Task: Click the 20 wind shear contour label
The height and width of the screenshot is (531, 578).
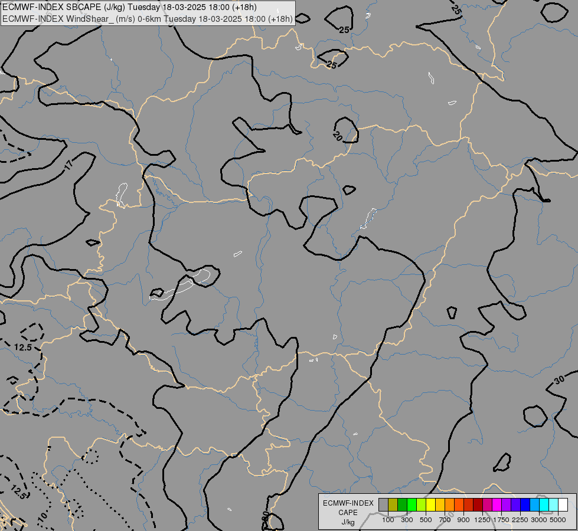Action: [x=337, y=136]
